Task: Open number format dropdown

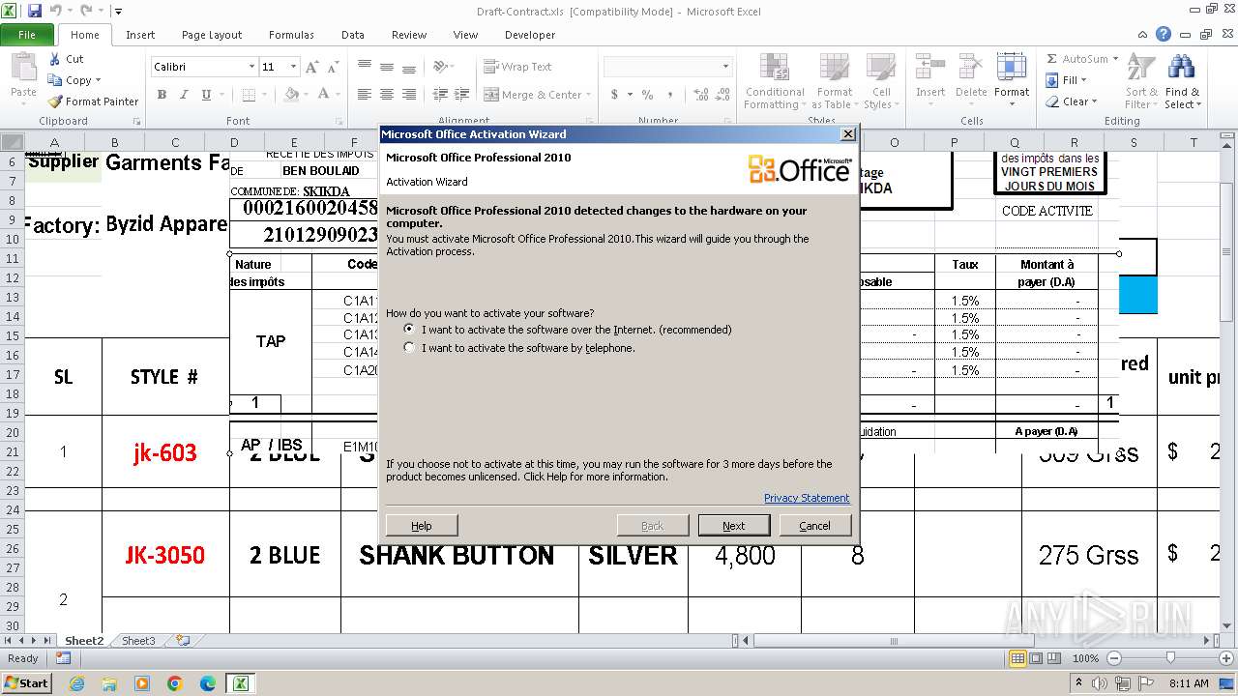Action: point(725,67)
